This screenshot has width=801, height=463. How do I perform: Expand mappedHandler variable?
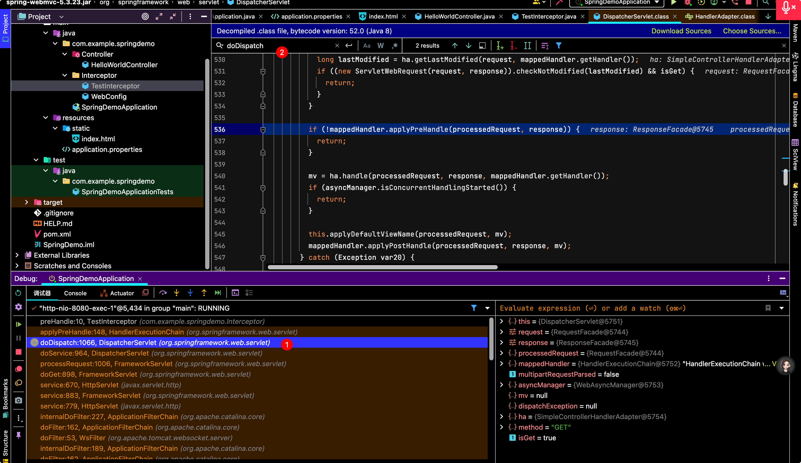[x=501, y=364]
